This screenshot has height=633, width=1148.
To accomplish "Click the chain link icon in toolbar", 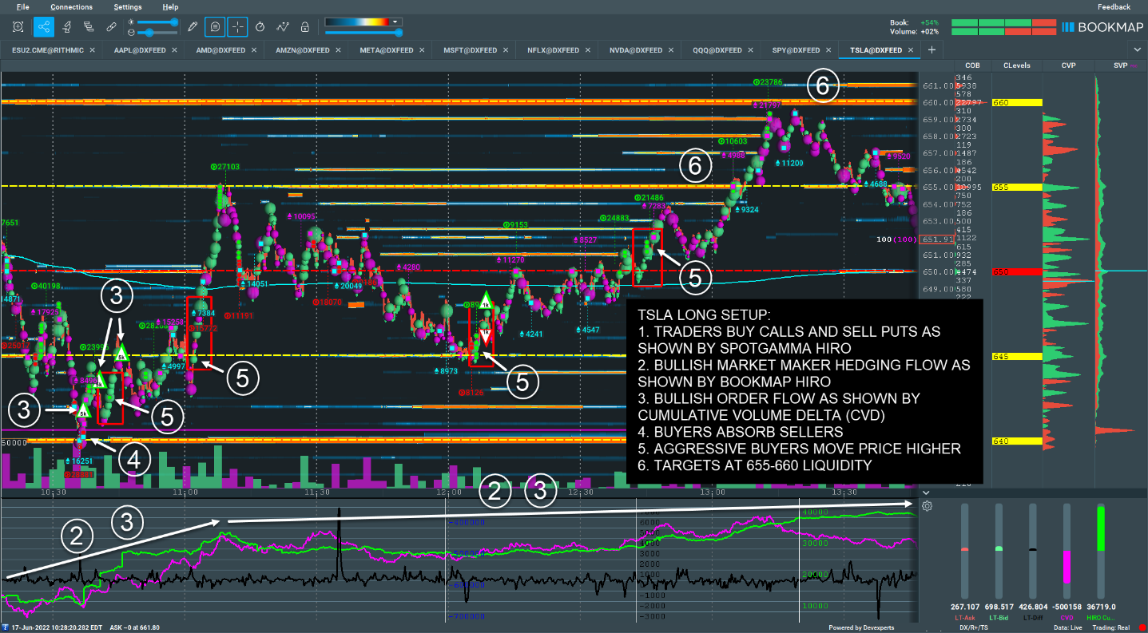I will [111, 26].
